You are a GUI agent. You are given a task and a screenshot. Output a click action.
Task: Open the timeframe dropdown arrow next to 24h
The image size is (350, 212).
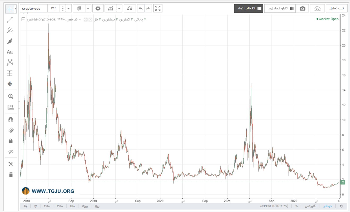click(69, 8)
